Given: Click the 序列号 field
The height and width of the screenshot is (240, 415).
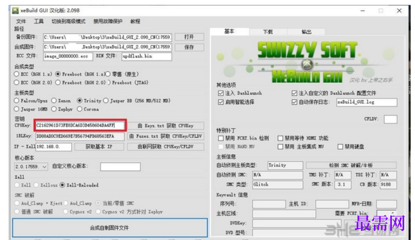Looking at the screenshot, I should [x=269, y=204].
